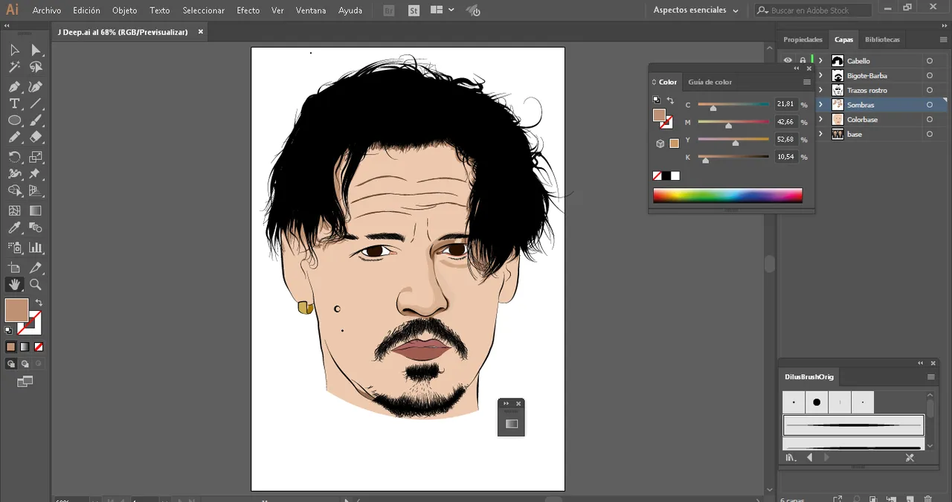Select the Ellipse tool
The image size is (952, 502).
[x=14, y=120]
